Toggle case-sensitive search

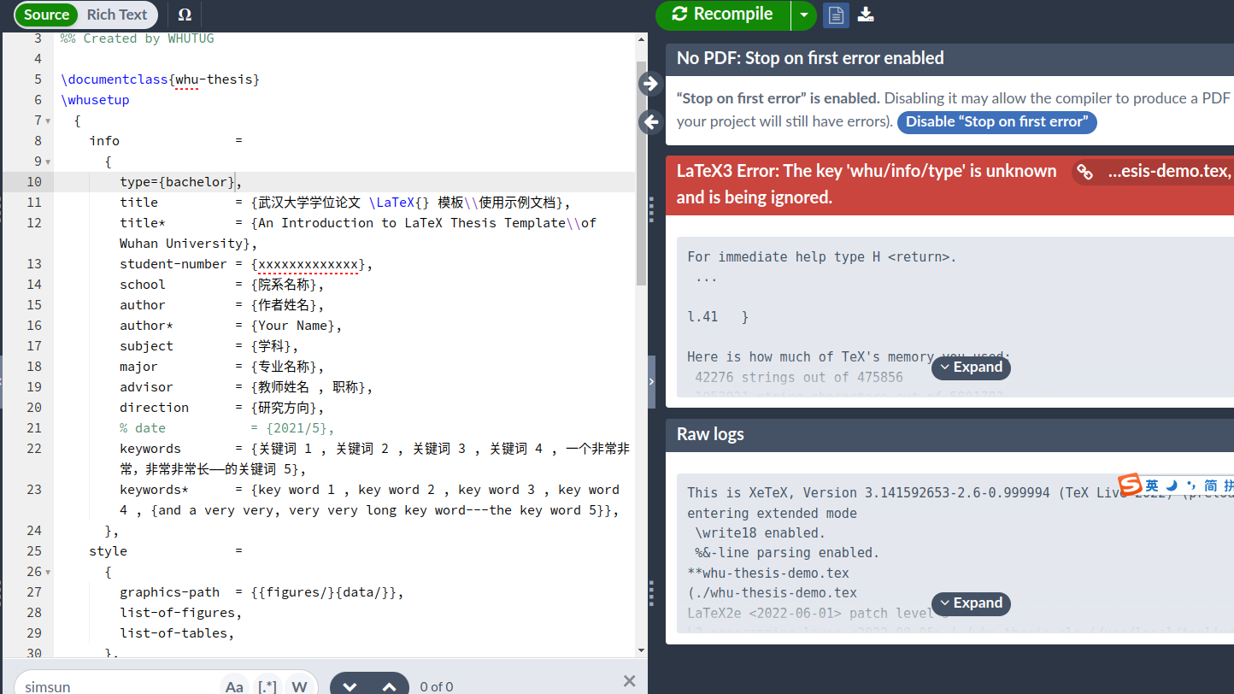[x=234, y=685]
